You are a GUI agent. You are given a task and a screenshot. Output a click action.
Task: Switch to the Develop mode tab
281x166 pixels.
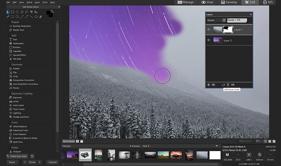tap(228, 2)
